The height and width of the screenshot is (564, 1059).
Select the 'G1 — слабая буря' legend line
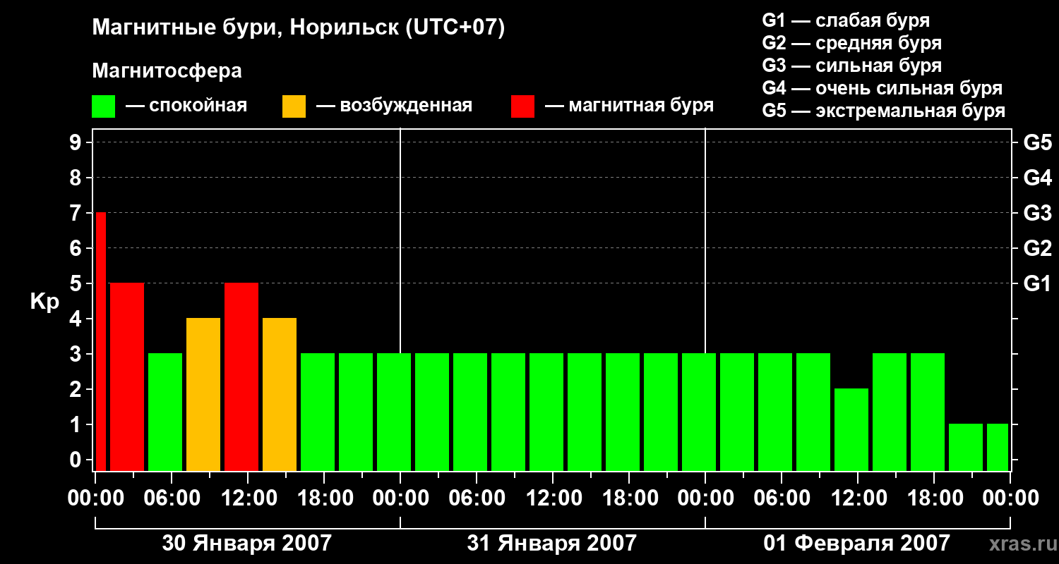[846, 20]
